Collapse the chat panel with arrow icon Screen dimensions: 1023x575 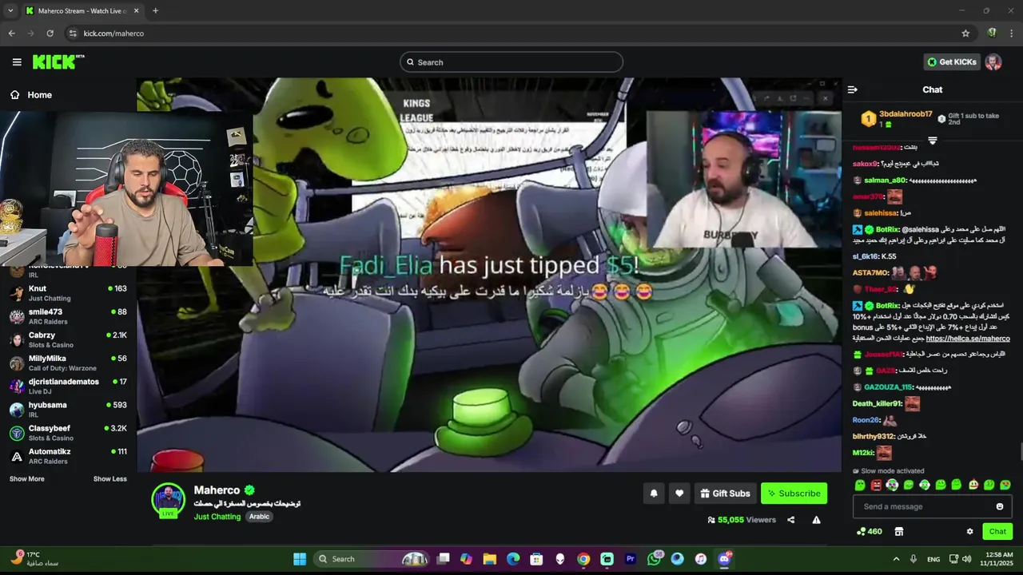click(852, 89)
